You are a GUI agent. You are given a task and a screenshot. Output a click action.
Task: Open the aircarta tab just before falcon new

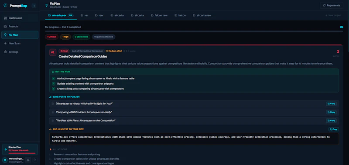pyautogui.click(x=137, y=15)
